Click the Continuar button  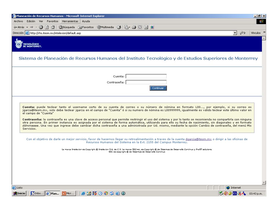(x=158, y=88)
